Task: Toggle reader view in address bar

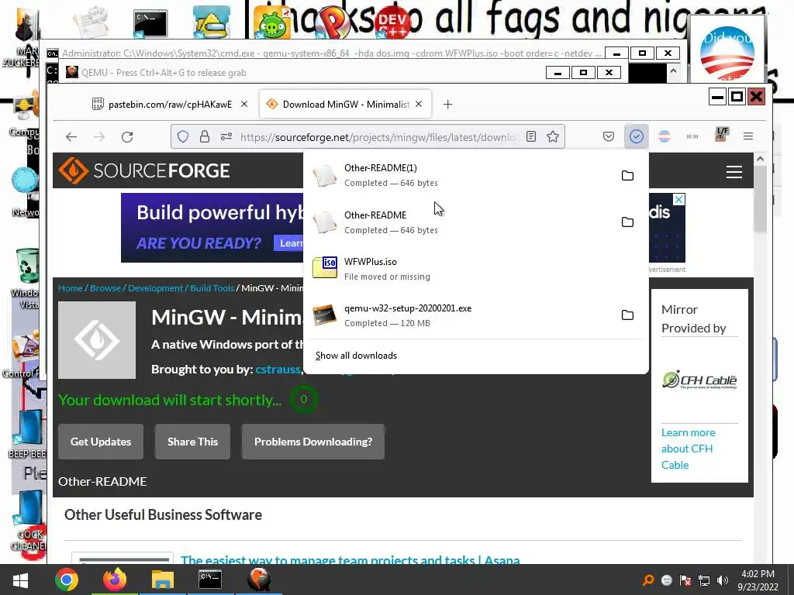Action: point(530,136)
